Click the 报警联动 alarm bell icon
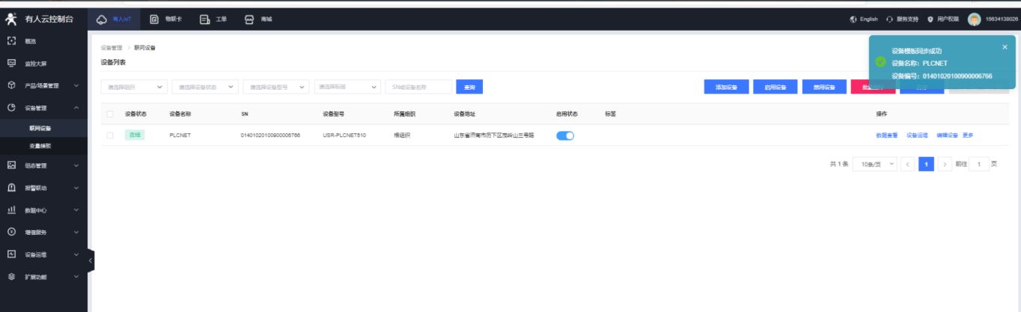 pyautogui.click(x=11, y=188)
